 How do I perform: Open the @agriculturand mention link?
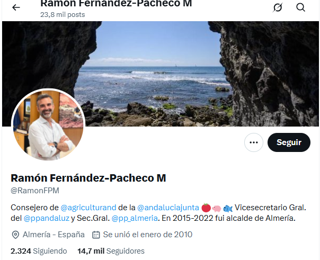[x=88, y=208]
